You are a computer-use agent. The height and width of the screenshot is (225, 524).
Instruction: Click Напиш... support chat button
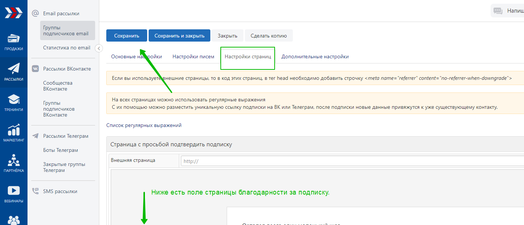(507, 11)
